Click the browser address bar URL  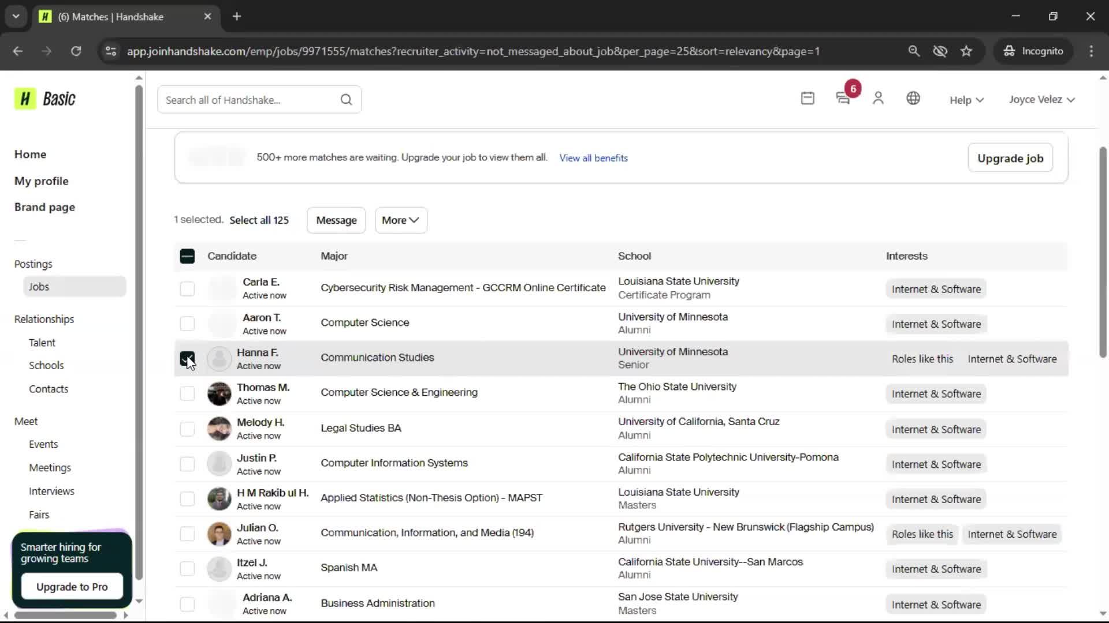pos(473,51)
